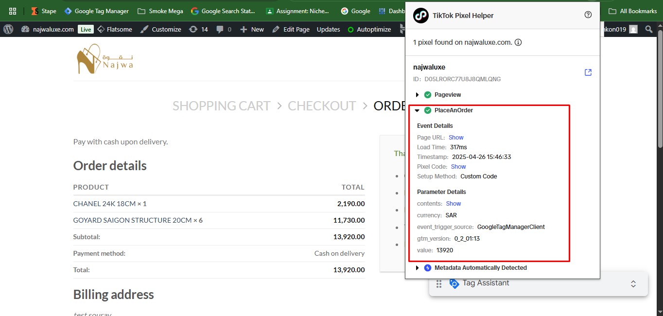Click the TikTok Pixel Helper help icon
This screenshot has height=316, width=663.
[x=588, y=15]
